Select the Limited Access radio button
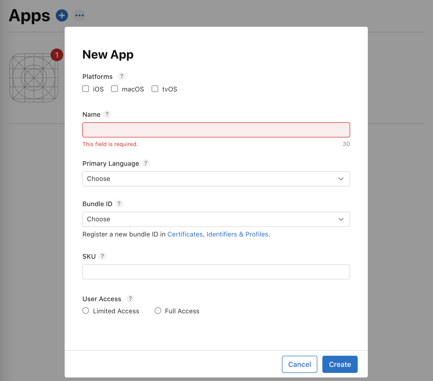Image resolution: width=433 pixels, height=381 pixels. tap(85, 311)
